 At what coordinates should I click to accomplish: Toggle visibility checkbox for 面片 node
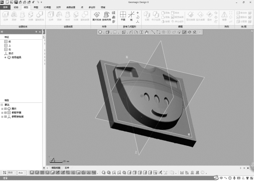point(5,109)
